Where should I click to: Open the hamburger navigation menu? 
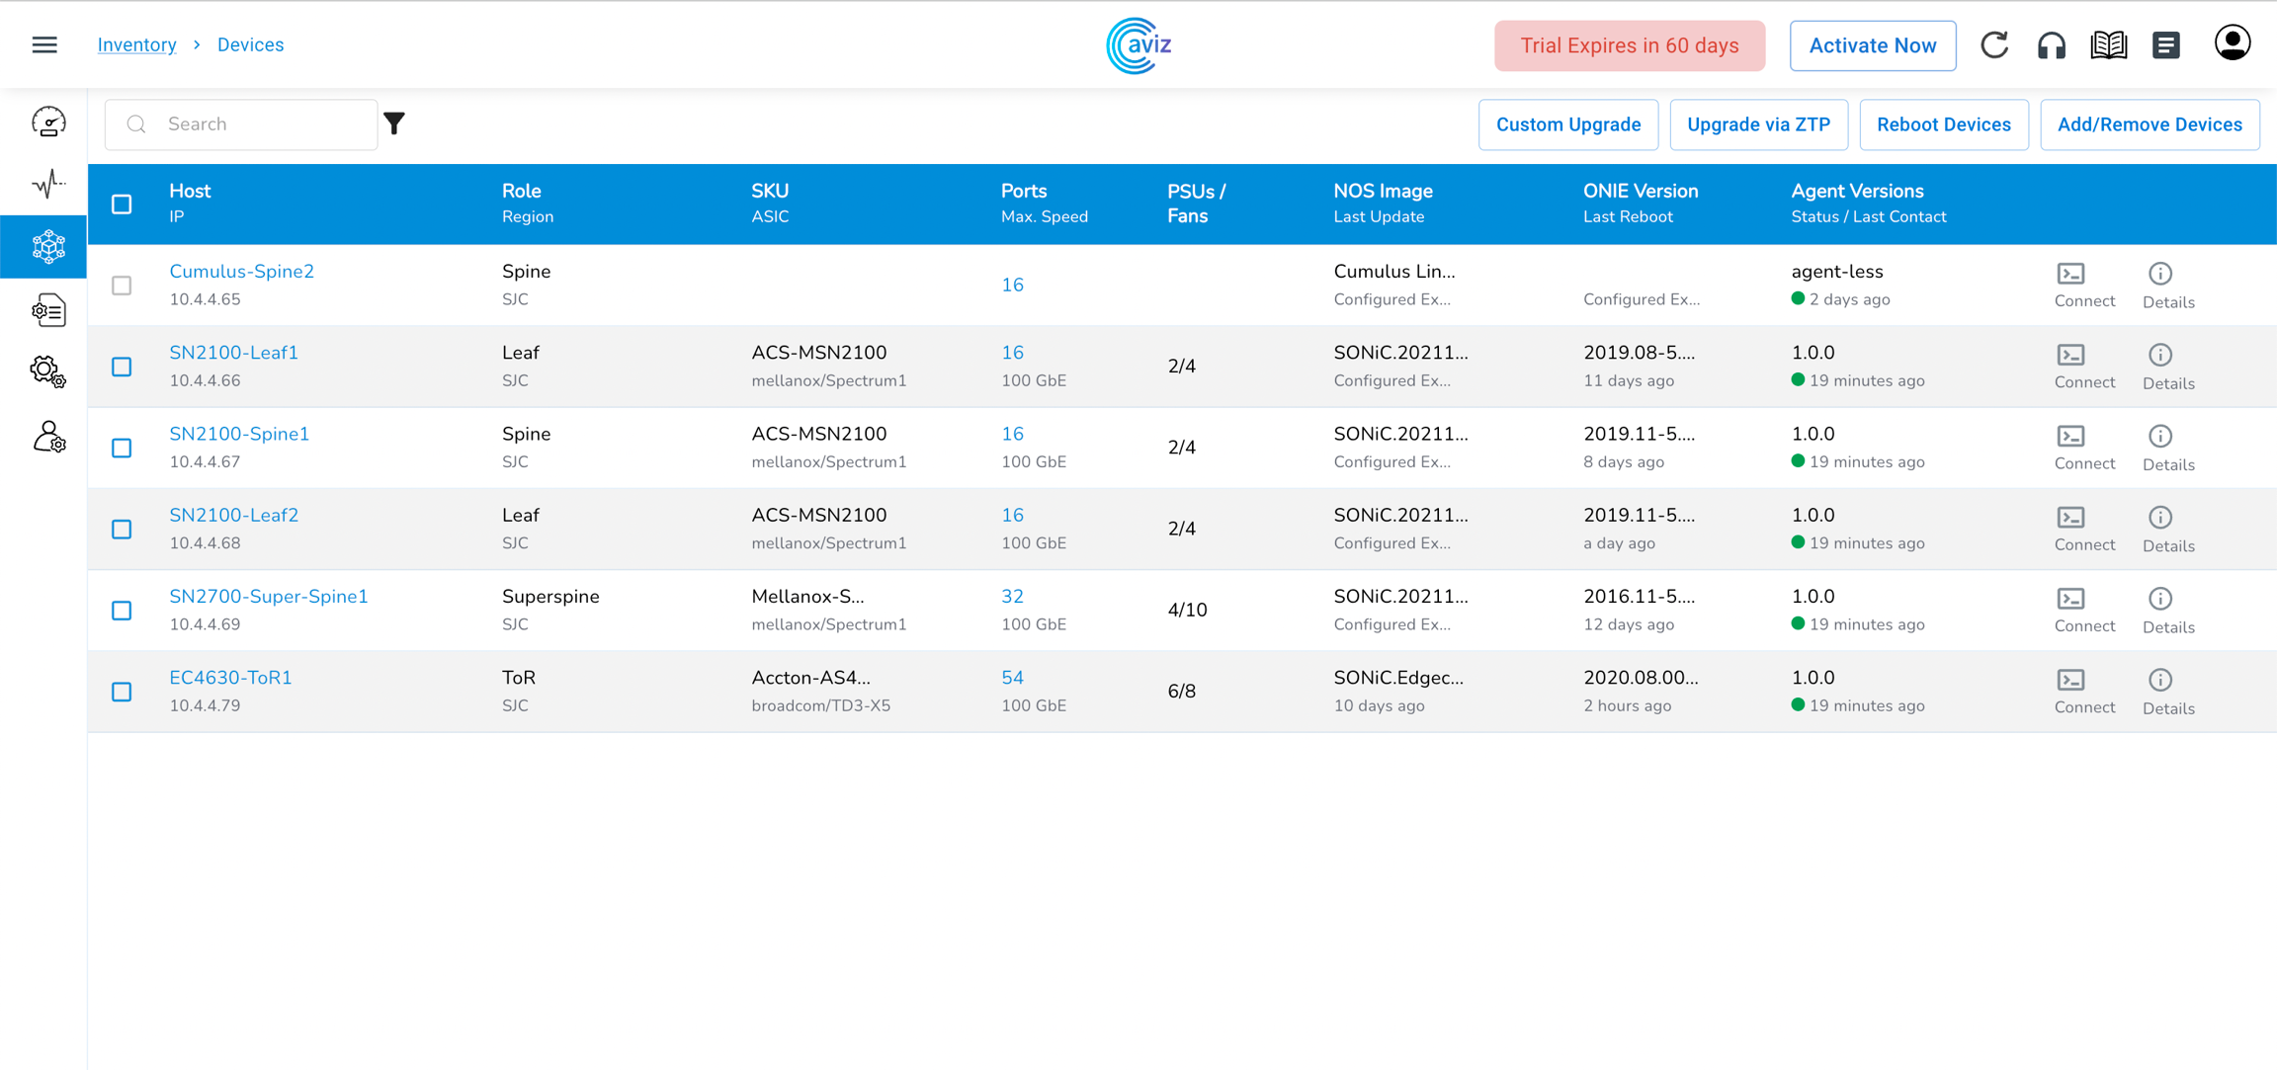[x=44, y=44]
